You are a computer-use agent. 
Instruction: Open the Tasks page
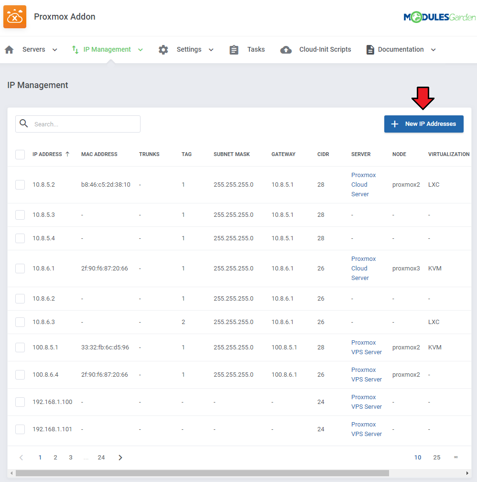coord(256,49)
